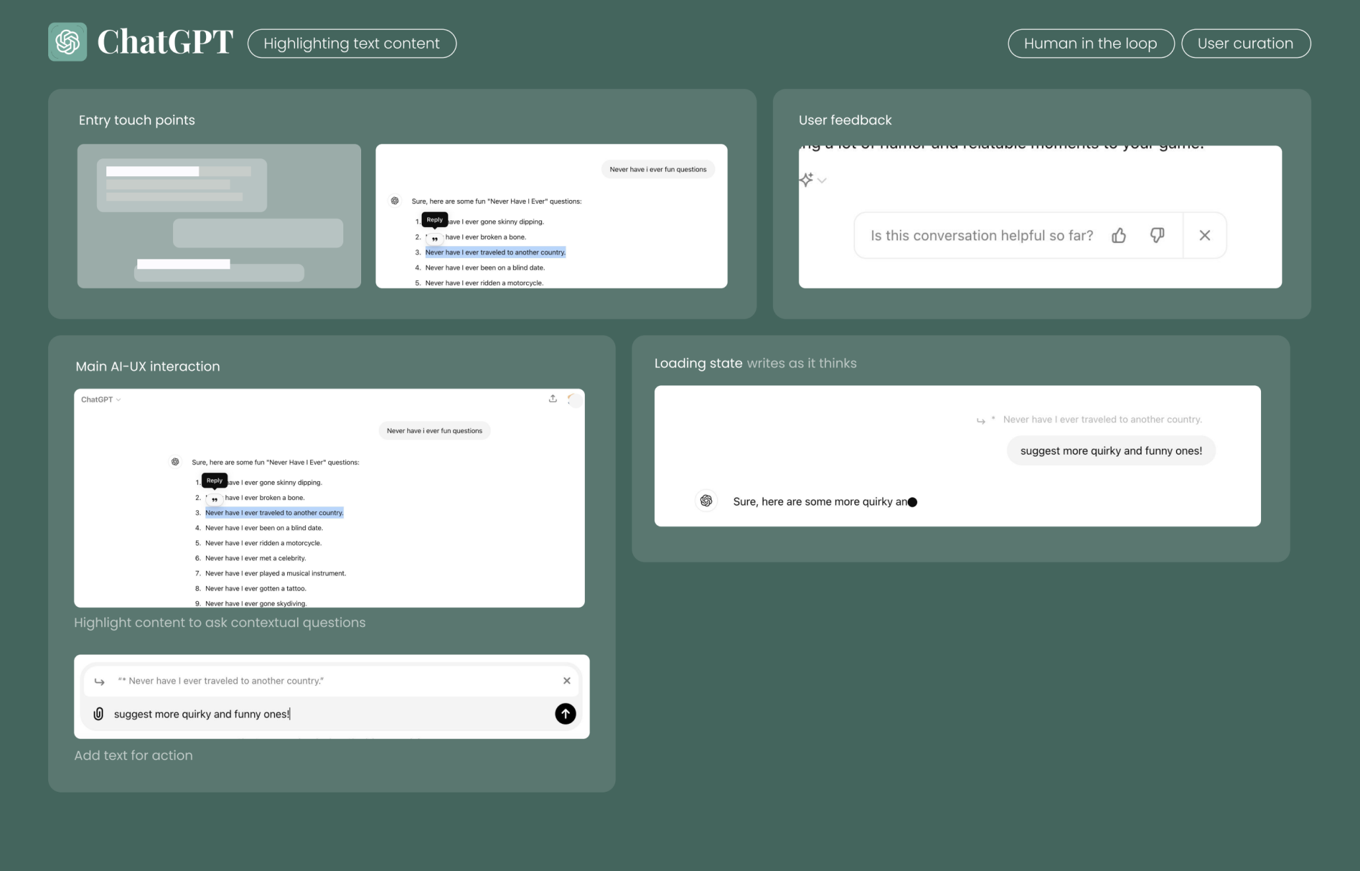Viewport: 1360px width, 871px height.
Task: Select the Human in the loop tag
Action: tap(1090, 44)
